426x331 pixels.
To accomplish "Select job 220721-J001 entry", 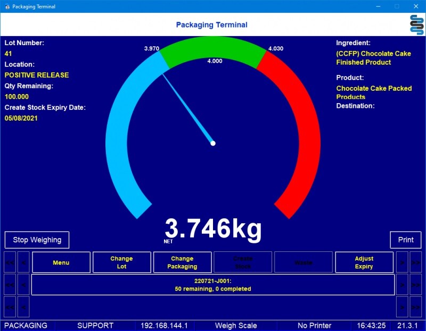I will point(212,285).
